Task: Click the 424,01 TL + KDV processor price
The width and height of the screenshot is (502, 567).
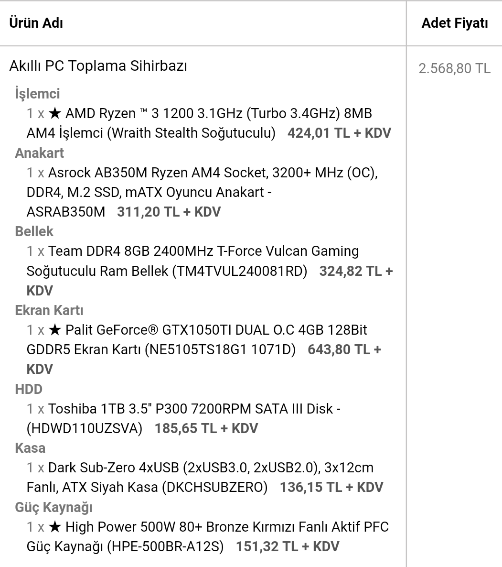Action: tap(339, 133)
